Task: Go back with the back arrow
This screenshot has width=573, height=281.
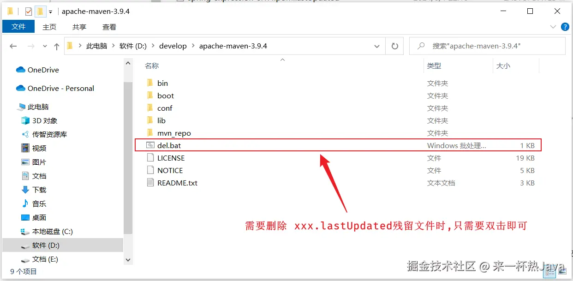Action: pos(13,46)
